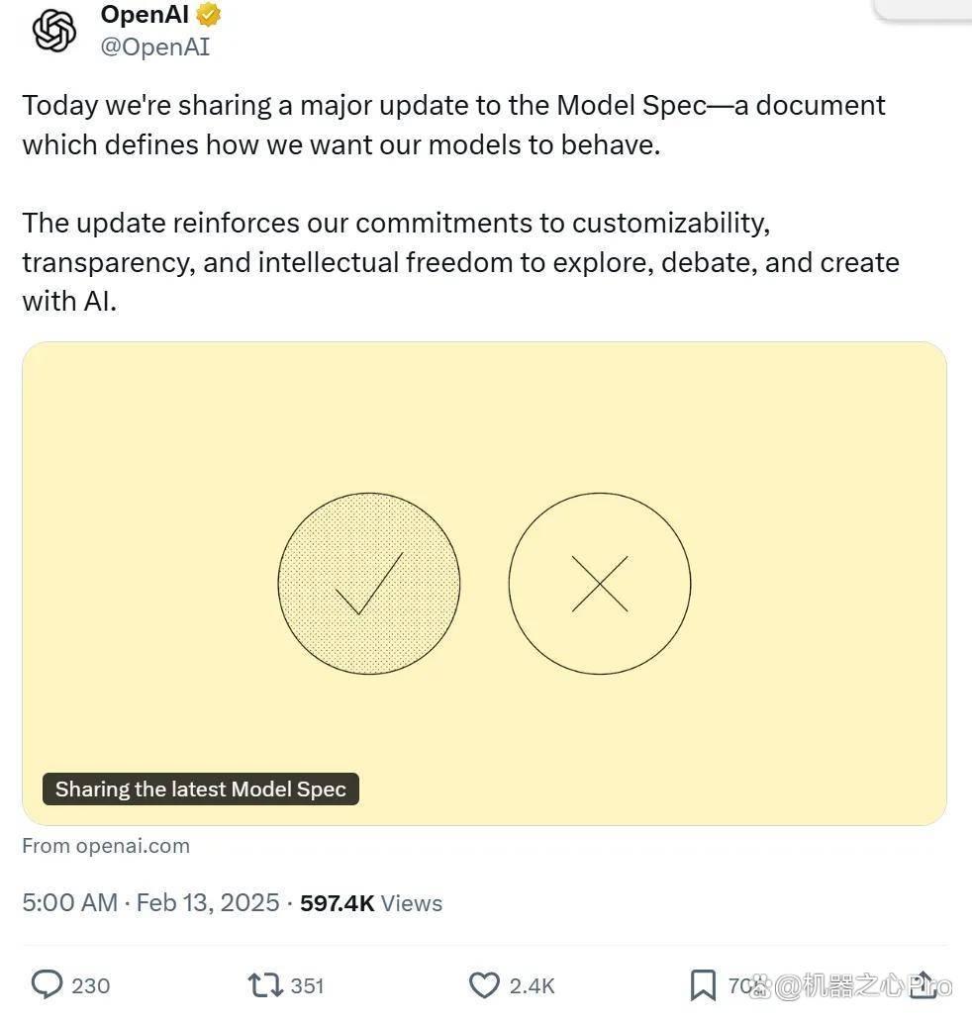Bookmark the tweet using the bookmark icon
Viewport: 972px width, 1021px height.
(703, 985)
